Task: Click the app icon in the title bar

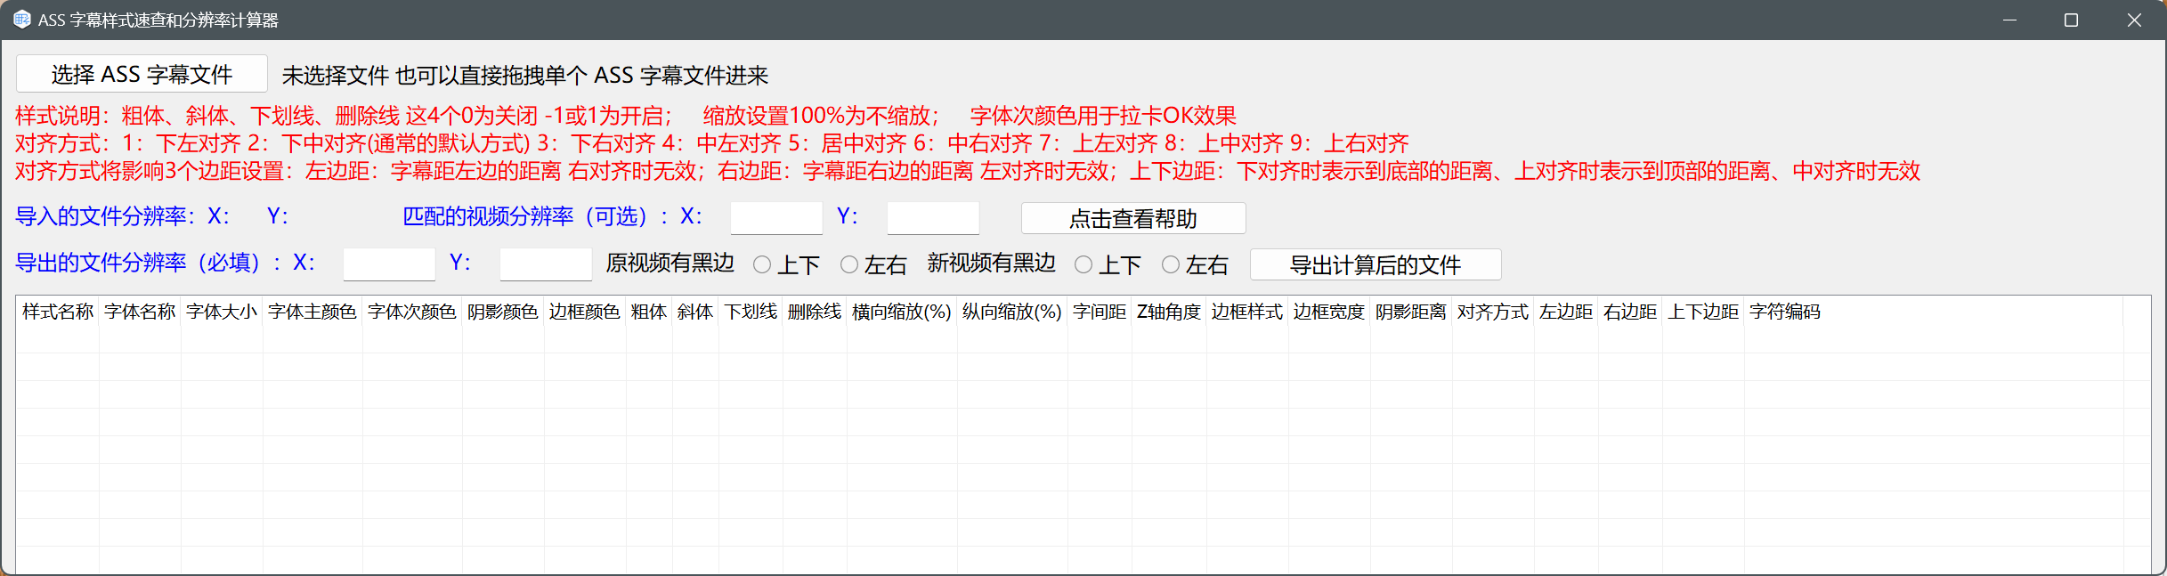Action: 21,20
